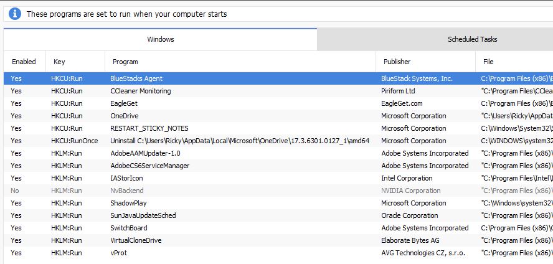Click the Elaborate Bytes AG publisher cell
The height and width of the screenshot is (264, 553).
(x=410, y=240)
